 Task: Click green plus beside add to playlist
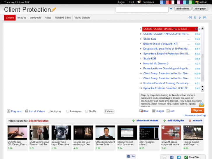point(164,120)
